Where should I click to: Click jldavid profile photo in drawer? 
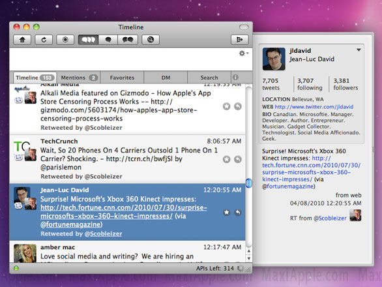274,59
